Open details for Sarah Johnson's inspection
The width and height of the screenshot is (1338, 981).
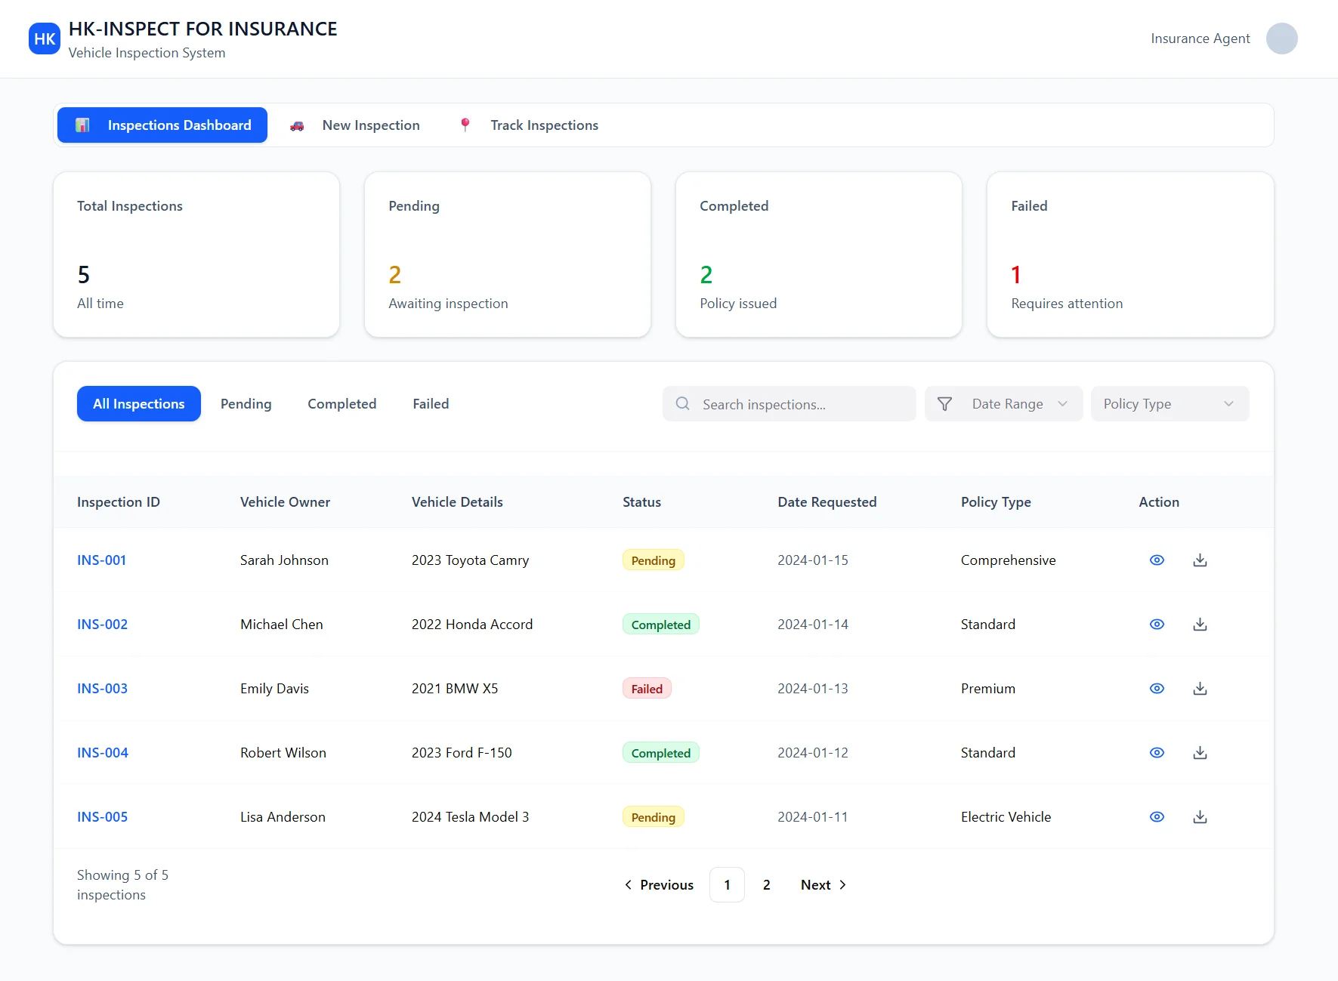pyautogui.click(x=1157, y=560)
